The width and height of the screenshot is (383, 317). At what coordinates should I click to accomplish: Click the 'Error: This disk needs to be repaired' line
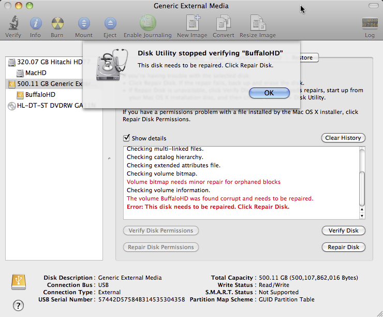tap(208, 207)
